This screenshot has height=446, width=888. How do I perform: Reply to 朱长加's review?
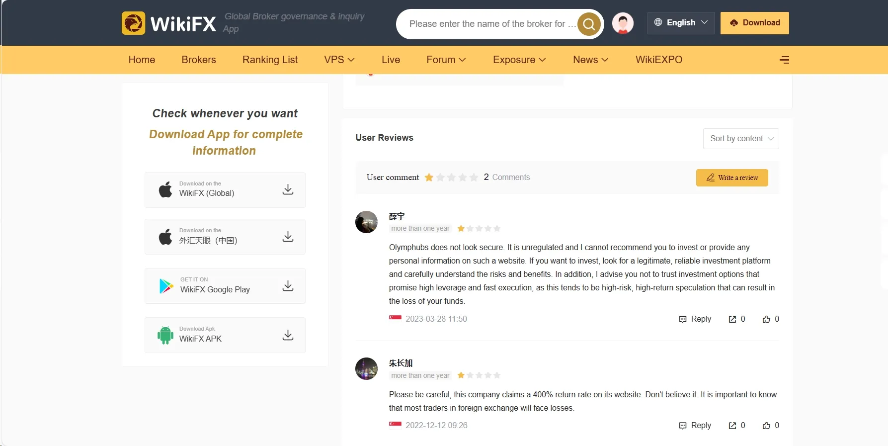point(695,426)
